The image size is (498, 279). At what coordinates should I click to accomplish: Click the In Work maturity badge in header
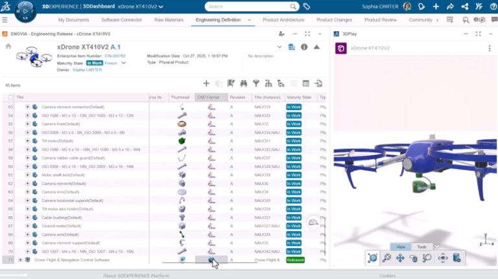95,63
